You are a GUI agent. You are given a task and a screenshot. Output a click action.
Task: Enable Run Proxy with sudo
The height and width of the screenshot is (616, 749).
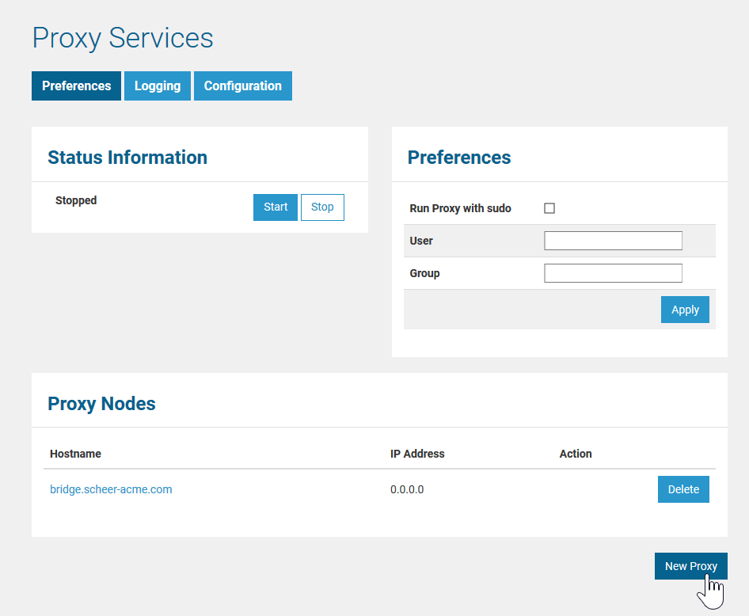pyautogui.click(x=549, y=207)
